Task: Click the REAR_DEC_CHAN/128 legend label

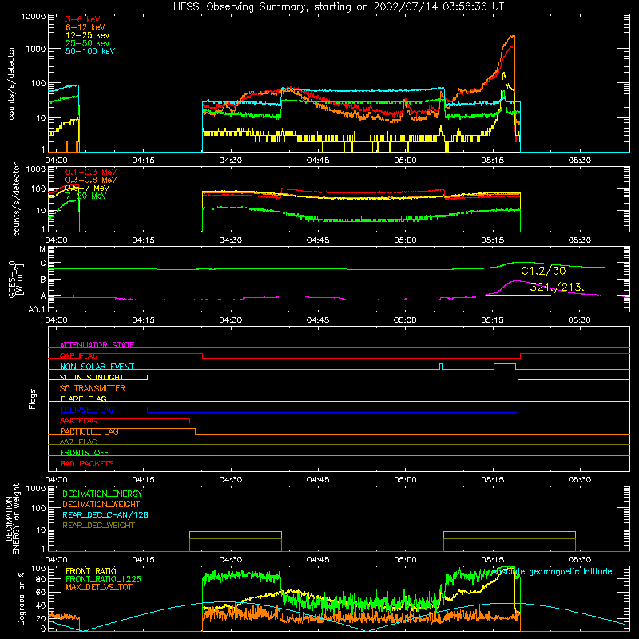Action: point(105,514)
